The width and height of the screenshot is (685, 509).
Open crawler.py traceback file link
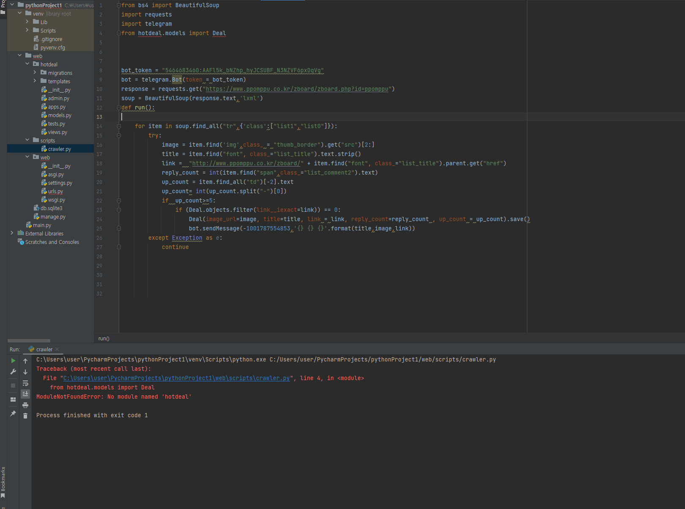click(x=176, y=378)
